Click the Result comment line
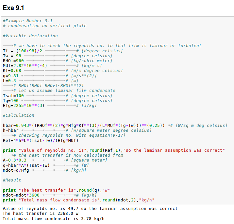This screenshot has height=224, width=234. 12,180
